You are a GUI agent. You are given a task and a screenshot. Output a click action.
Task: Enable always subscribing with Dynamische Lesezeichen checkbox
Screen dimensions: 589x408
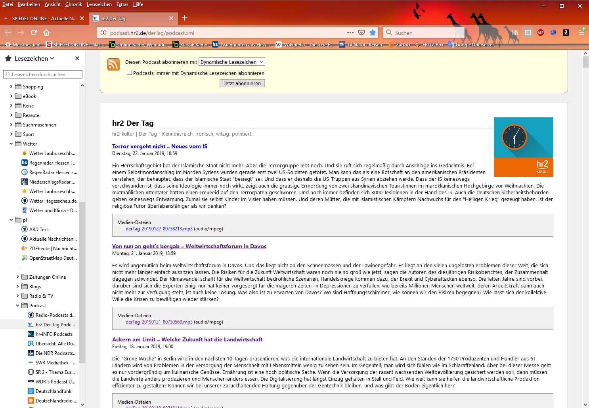tap(129, 73)
